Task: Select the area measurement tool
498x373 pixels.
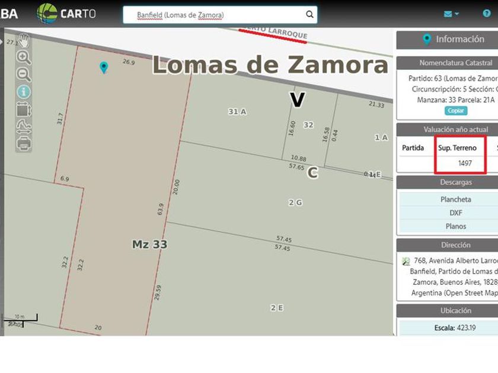Action: click(x=24, y=110)
